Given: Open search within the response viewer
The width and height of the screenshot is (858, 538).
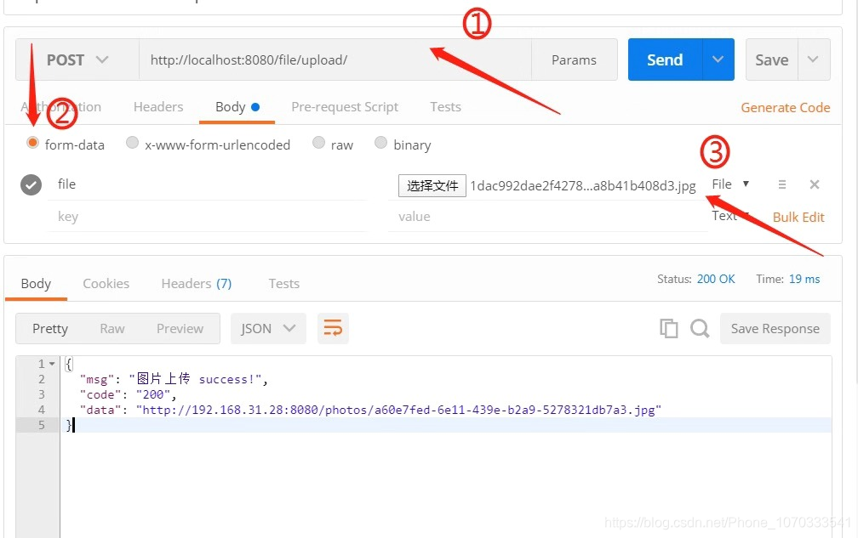Looking at the screenshot, I should click(698, 328).
